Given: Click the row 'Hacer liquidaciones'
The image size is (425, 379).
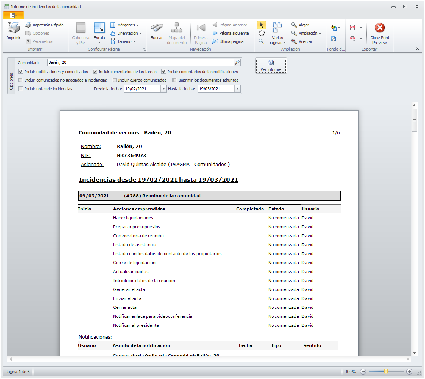Looking at the screenshot, I should tap(209, 218).
